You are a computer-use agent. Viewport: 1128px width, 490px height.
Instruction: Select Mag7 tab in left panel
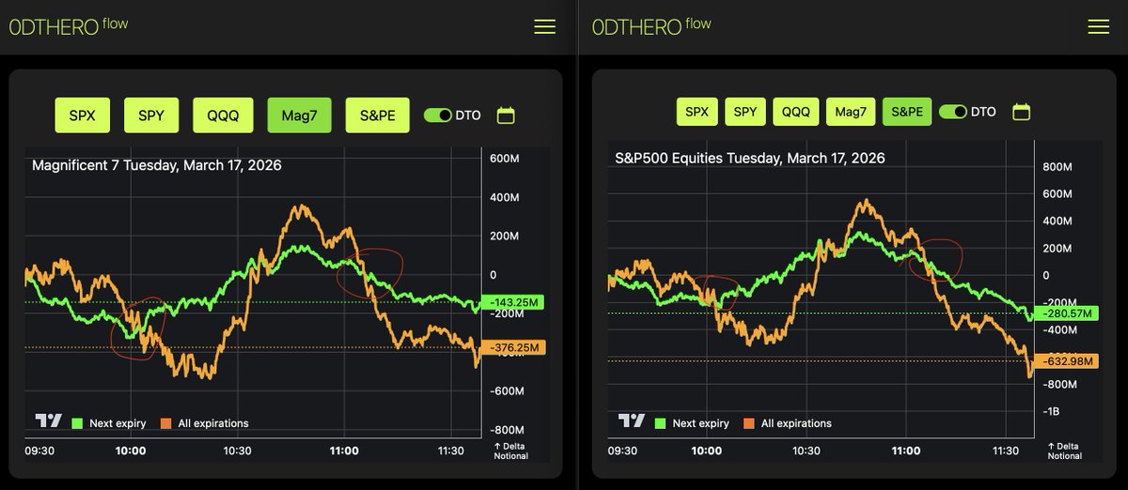299,115
